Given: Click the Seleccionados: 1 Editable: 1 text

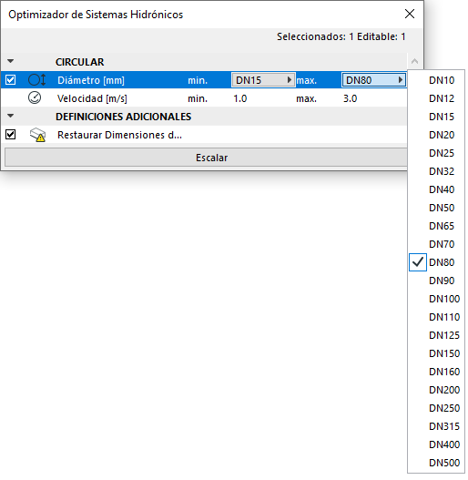Looking at the screenshot, I should (341, 36).
